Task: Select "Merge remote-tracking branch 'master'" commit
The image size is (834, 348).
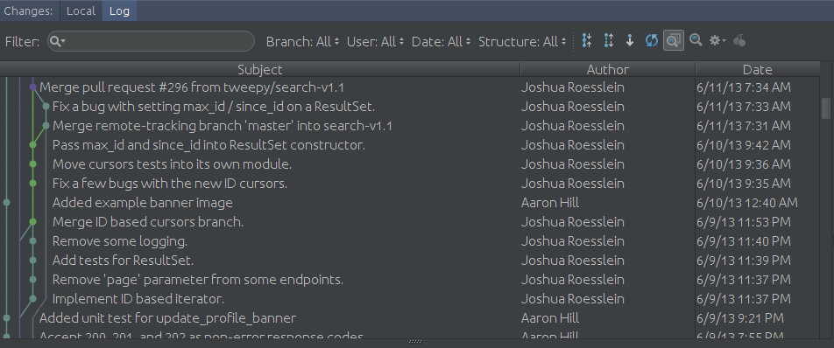Action: click(223, 126)
